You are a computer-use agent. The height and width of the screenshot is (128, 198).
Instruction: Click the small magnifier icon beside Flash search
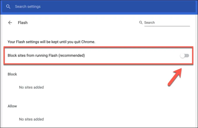(x=141, y=23)
